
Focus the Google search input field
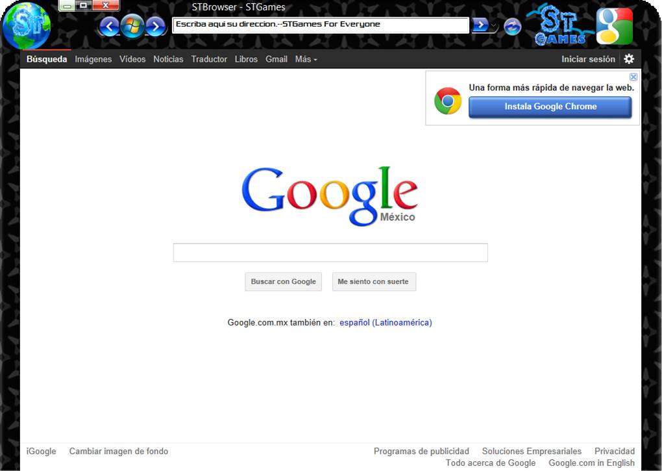pyautogui.click(x=330, y=253)
